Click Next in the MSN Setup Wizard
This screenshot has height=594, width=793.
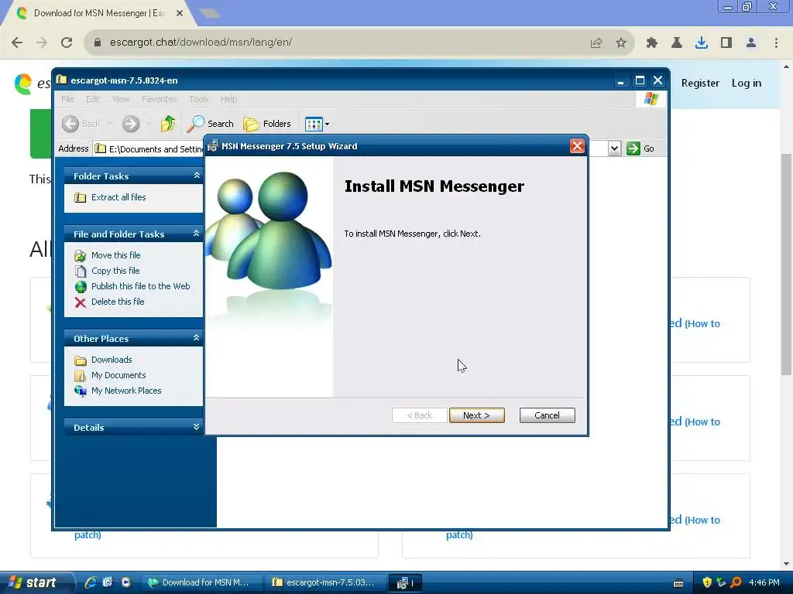click(x=476, y=415)
